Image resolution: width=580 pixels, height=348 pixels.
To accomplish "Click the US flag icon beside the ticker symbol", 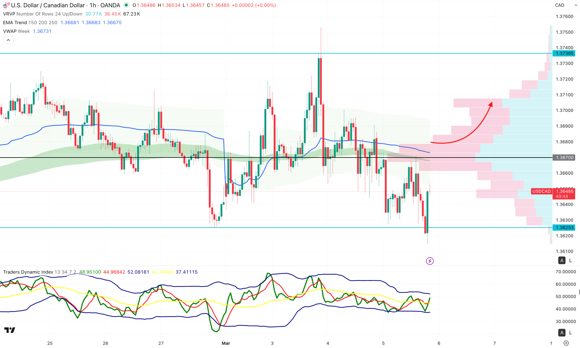I will coord(5,5).
